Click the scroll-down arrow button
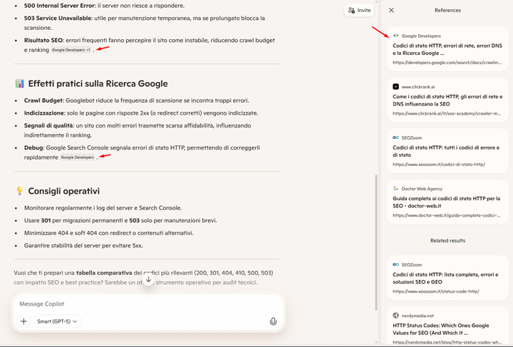 [148, 280]
